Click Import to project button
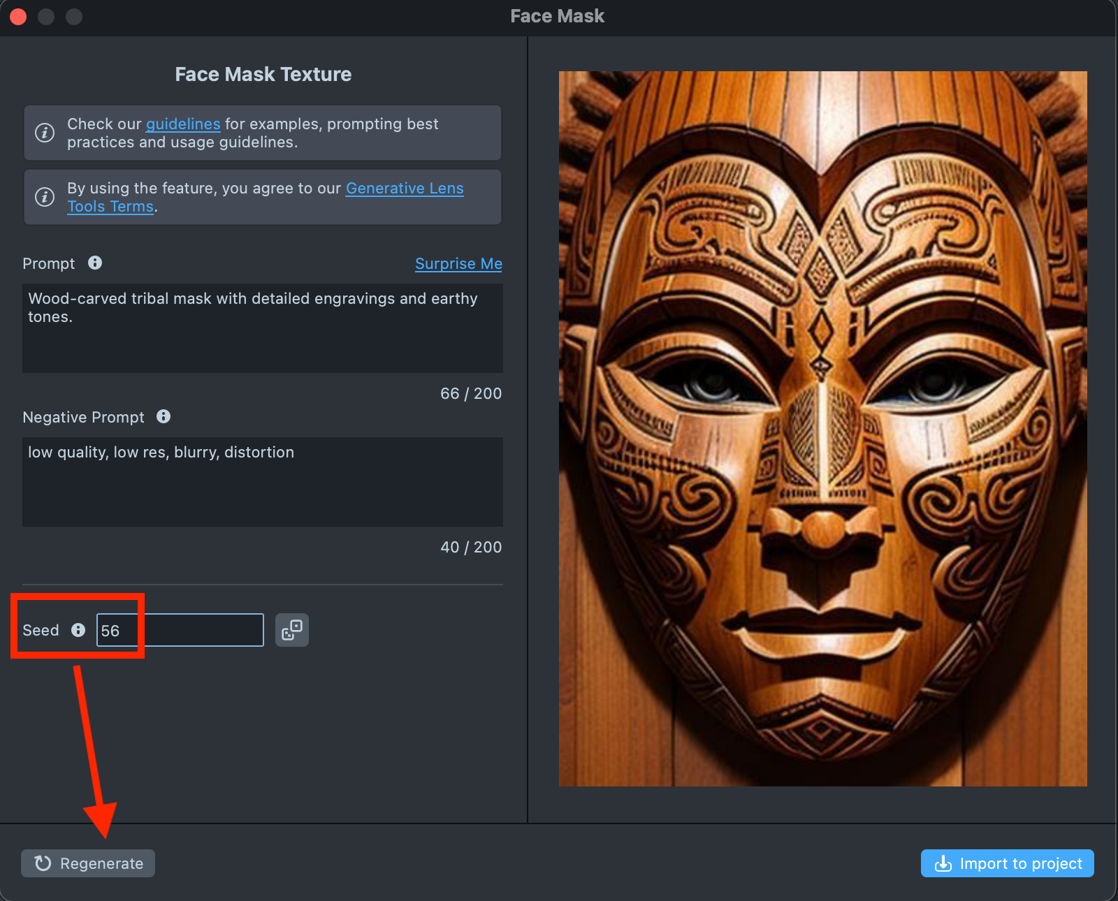This screenshot has width=1118, height=901. pyautogui.click(x=1008, y=863)
